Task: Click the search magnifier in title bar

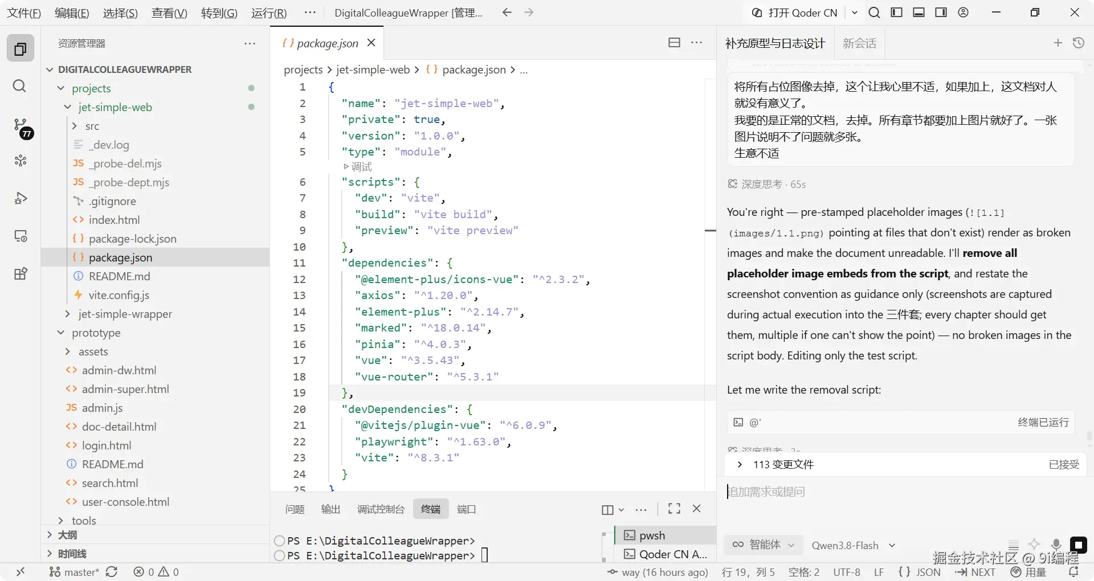Action: coord(874,13)
